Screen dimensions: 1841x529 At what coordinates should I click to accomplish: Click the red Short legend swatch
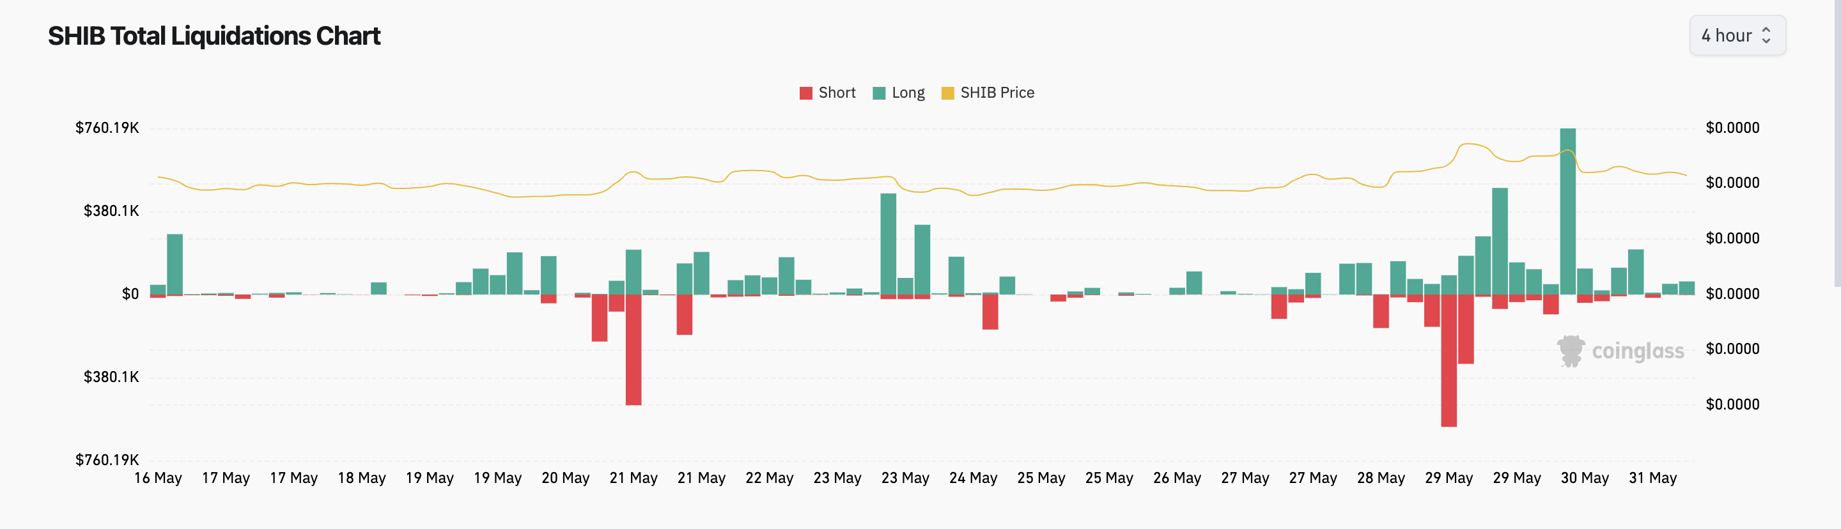[805, 93]
